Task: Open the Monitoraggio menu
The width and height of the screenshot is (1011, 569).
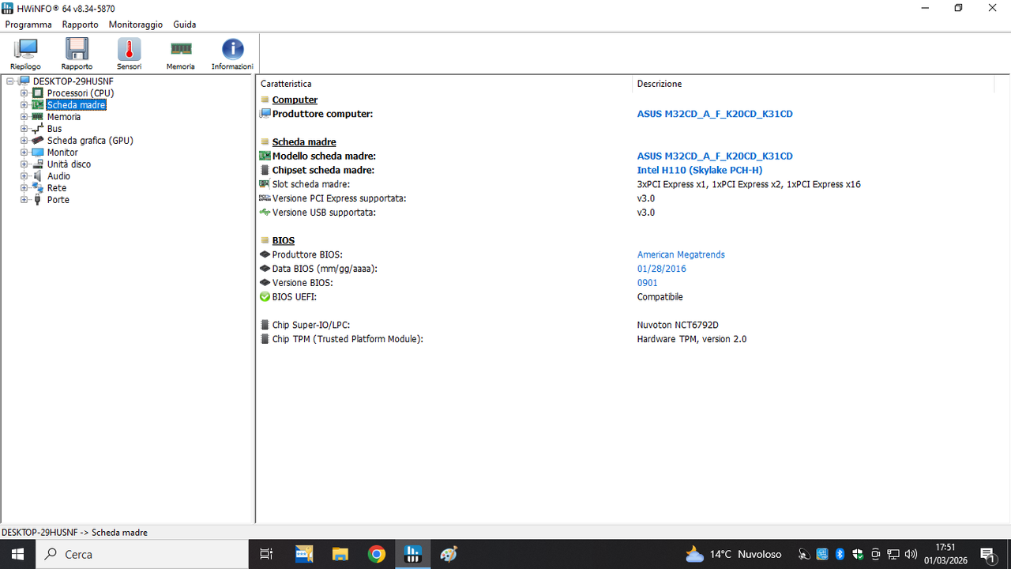Action: pyautogui.click(x=136, y=24)
